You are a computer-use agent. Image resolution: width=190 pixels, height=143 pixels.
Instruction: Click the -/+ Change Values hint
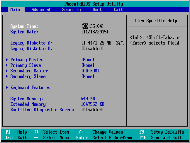(x=100, y=132)
